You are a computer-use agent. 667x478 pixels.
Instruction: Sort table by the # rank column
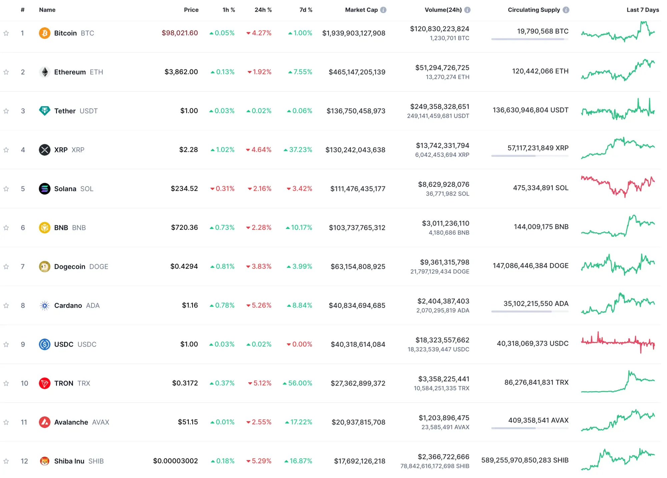[23, 10]
